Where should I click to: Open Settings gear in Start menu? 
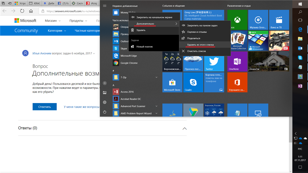(105, 102)
